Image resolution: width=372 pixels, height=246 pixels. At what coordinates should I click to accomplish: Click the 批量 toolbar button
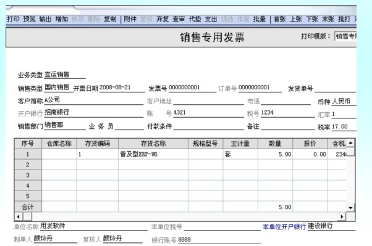point(260,19)
